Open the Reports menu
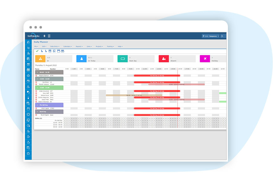This screenshot has width=273, height=182. pos(79,46)
